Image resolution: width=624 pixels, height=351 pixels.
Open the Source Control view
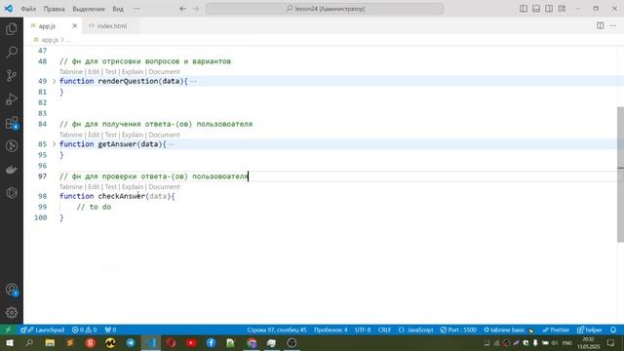[x=12, y=76]
